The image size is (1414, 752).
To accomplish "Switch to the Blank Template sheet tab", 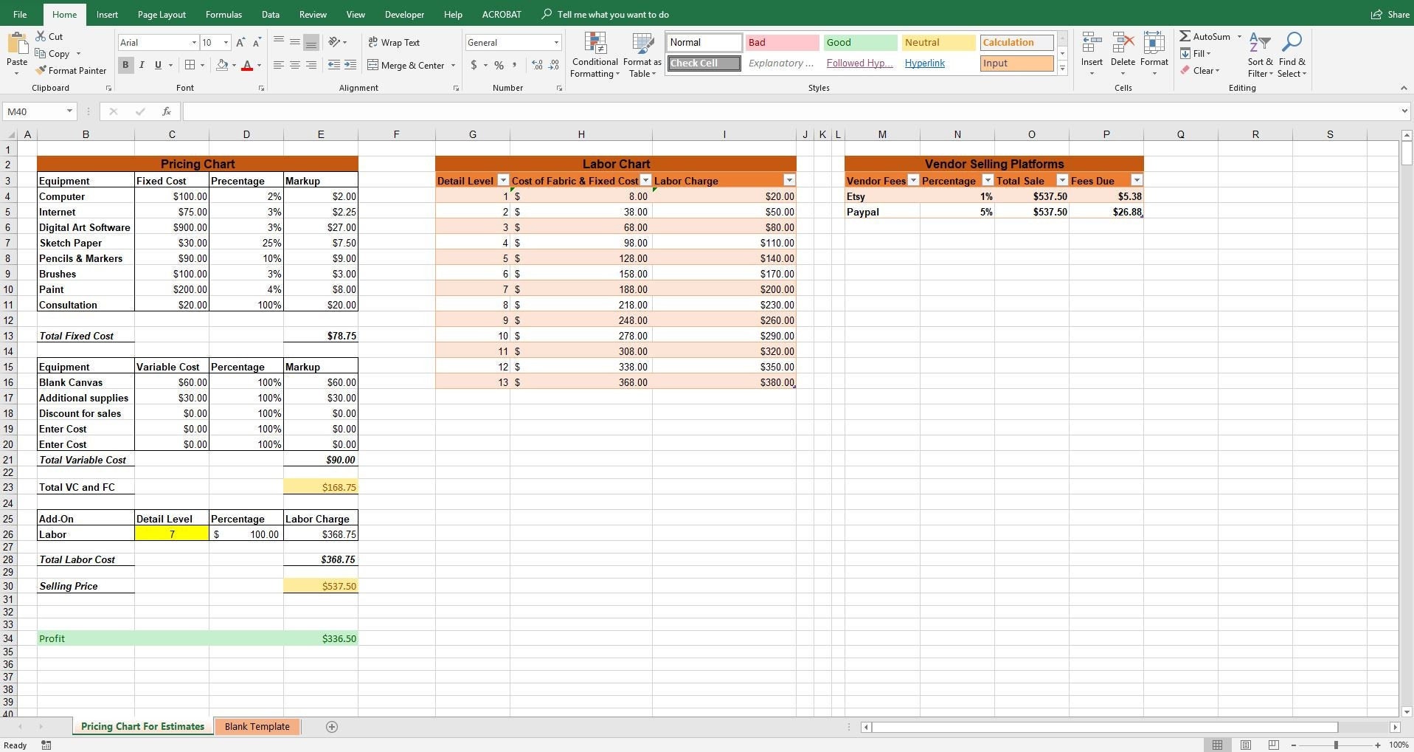I will click(x=257, y=726).
